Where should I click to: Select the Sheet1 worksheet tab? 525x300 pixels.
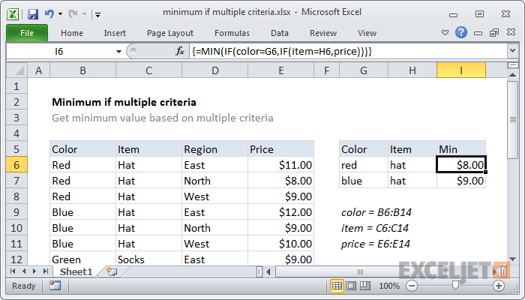pos(76,271)
